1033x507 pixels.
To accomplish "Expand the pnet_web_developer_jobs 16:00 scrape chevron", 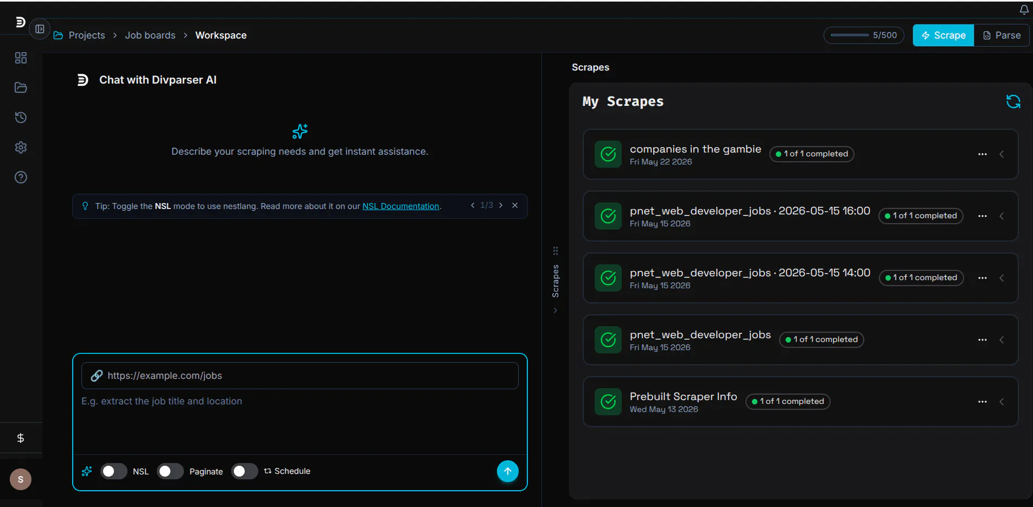I will point(1002,216).
